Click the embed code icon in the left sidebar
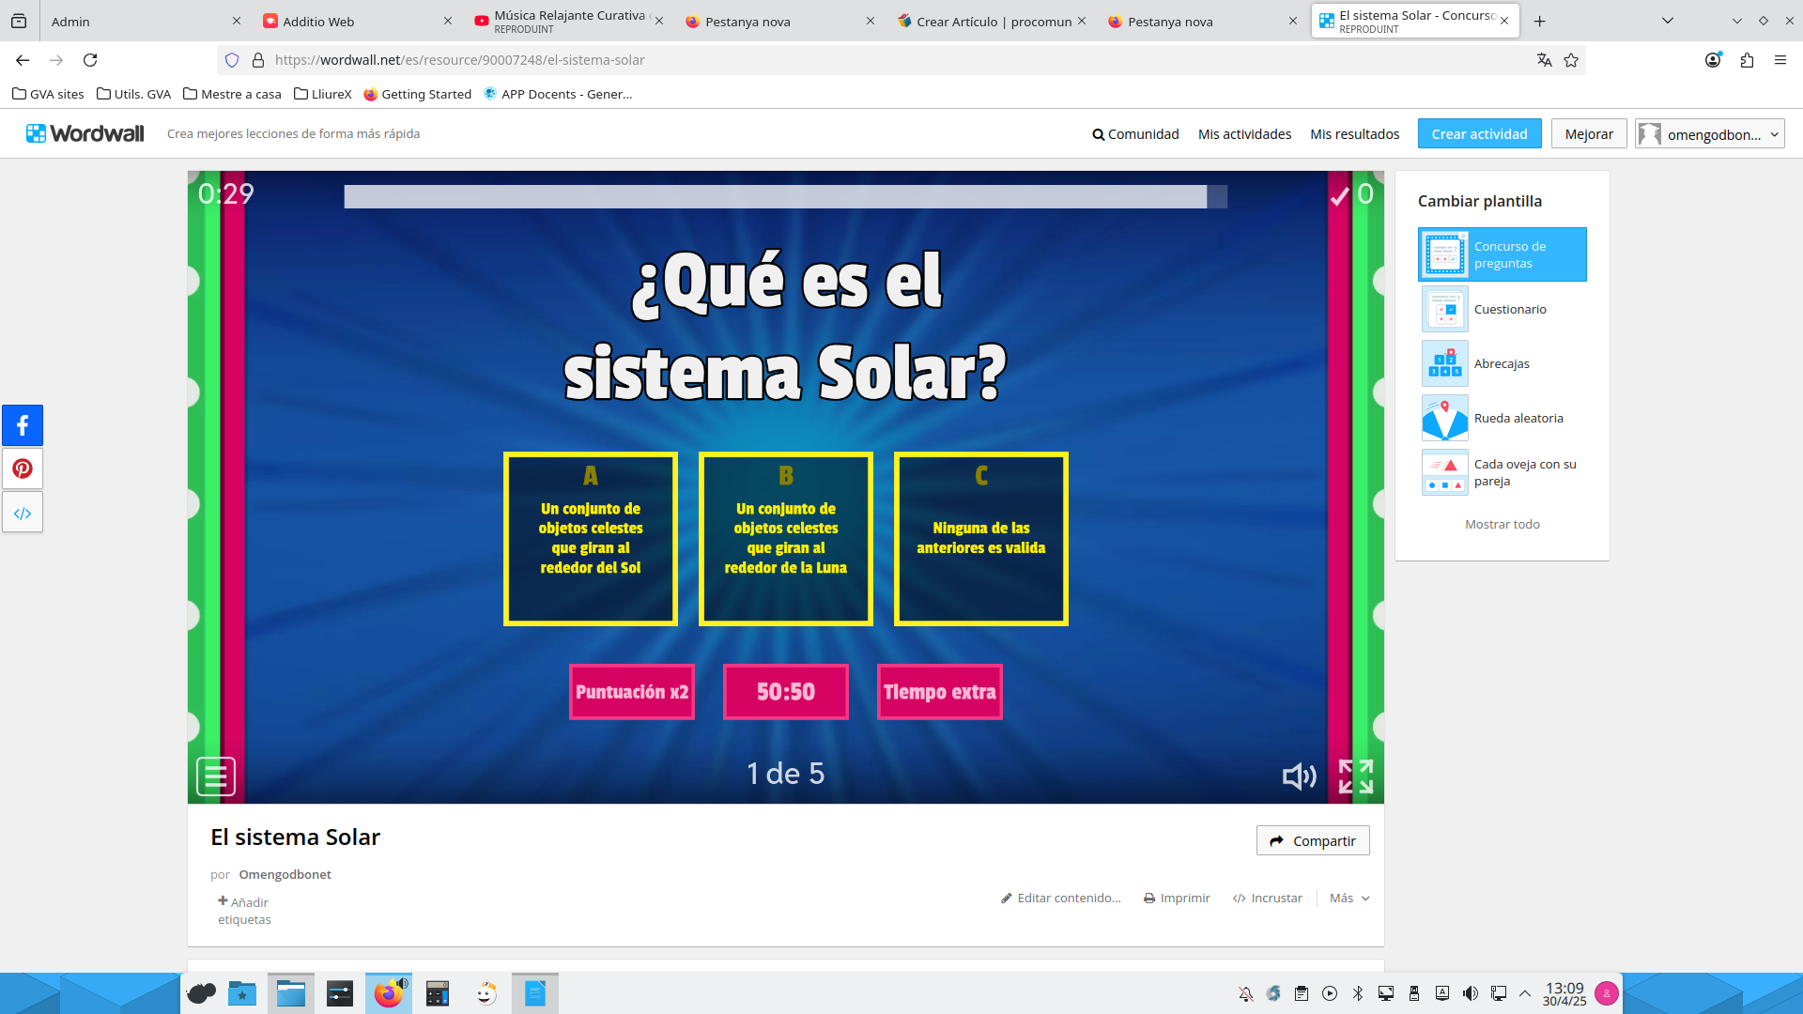The height and width of the screenshot is (1014, 1803). tap(22, 512)
